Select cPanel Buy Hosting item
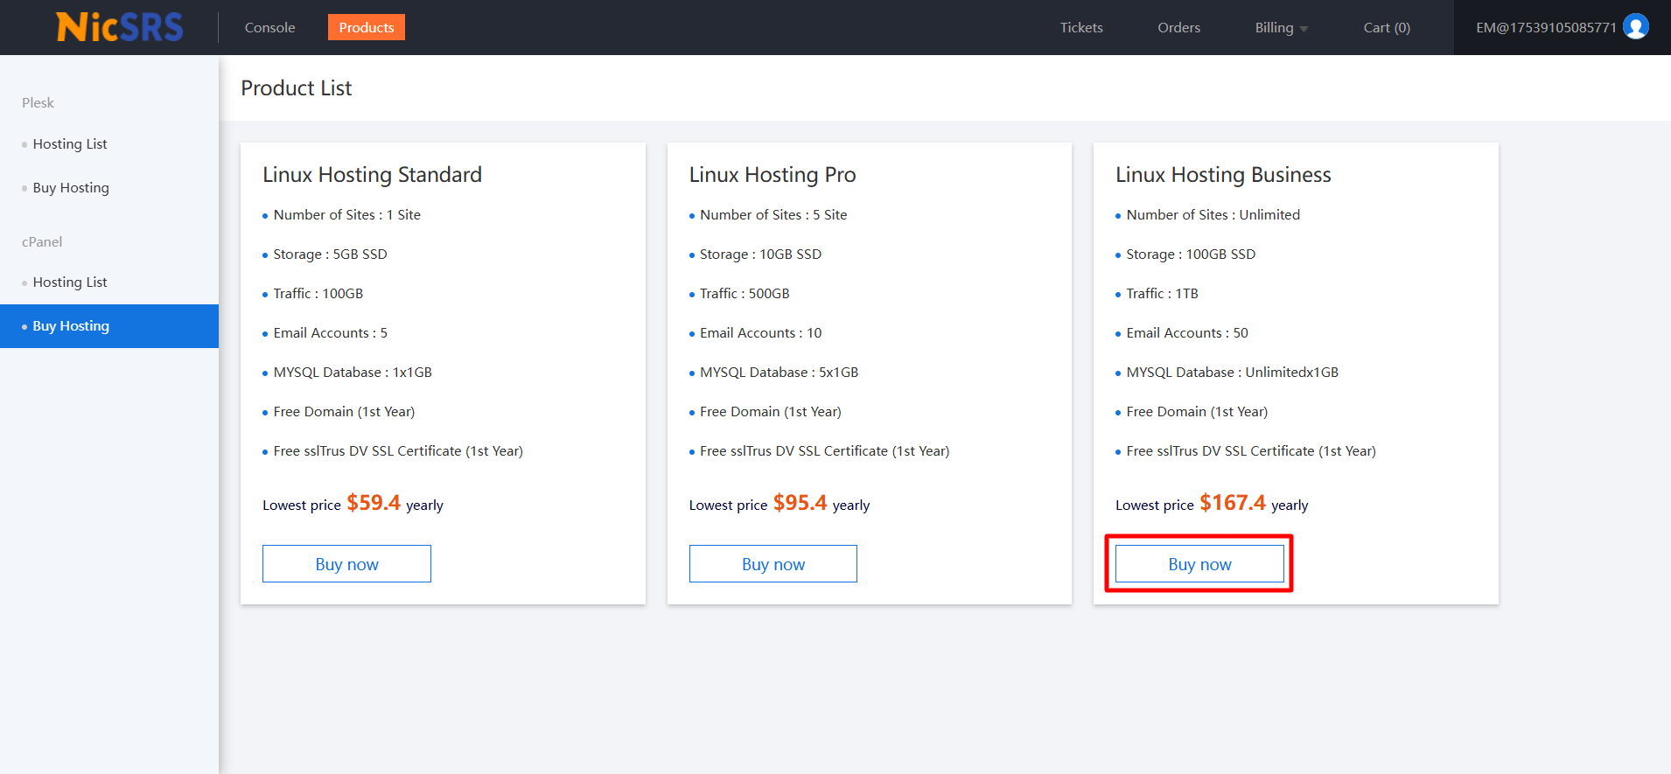 (x=109, y=326)
